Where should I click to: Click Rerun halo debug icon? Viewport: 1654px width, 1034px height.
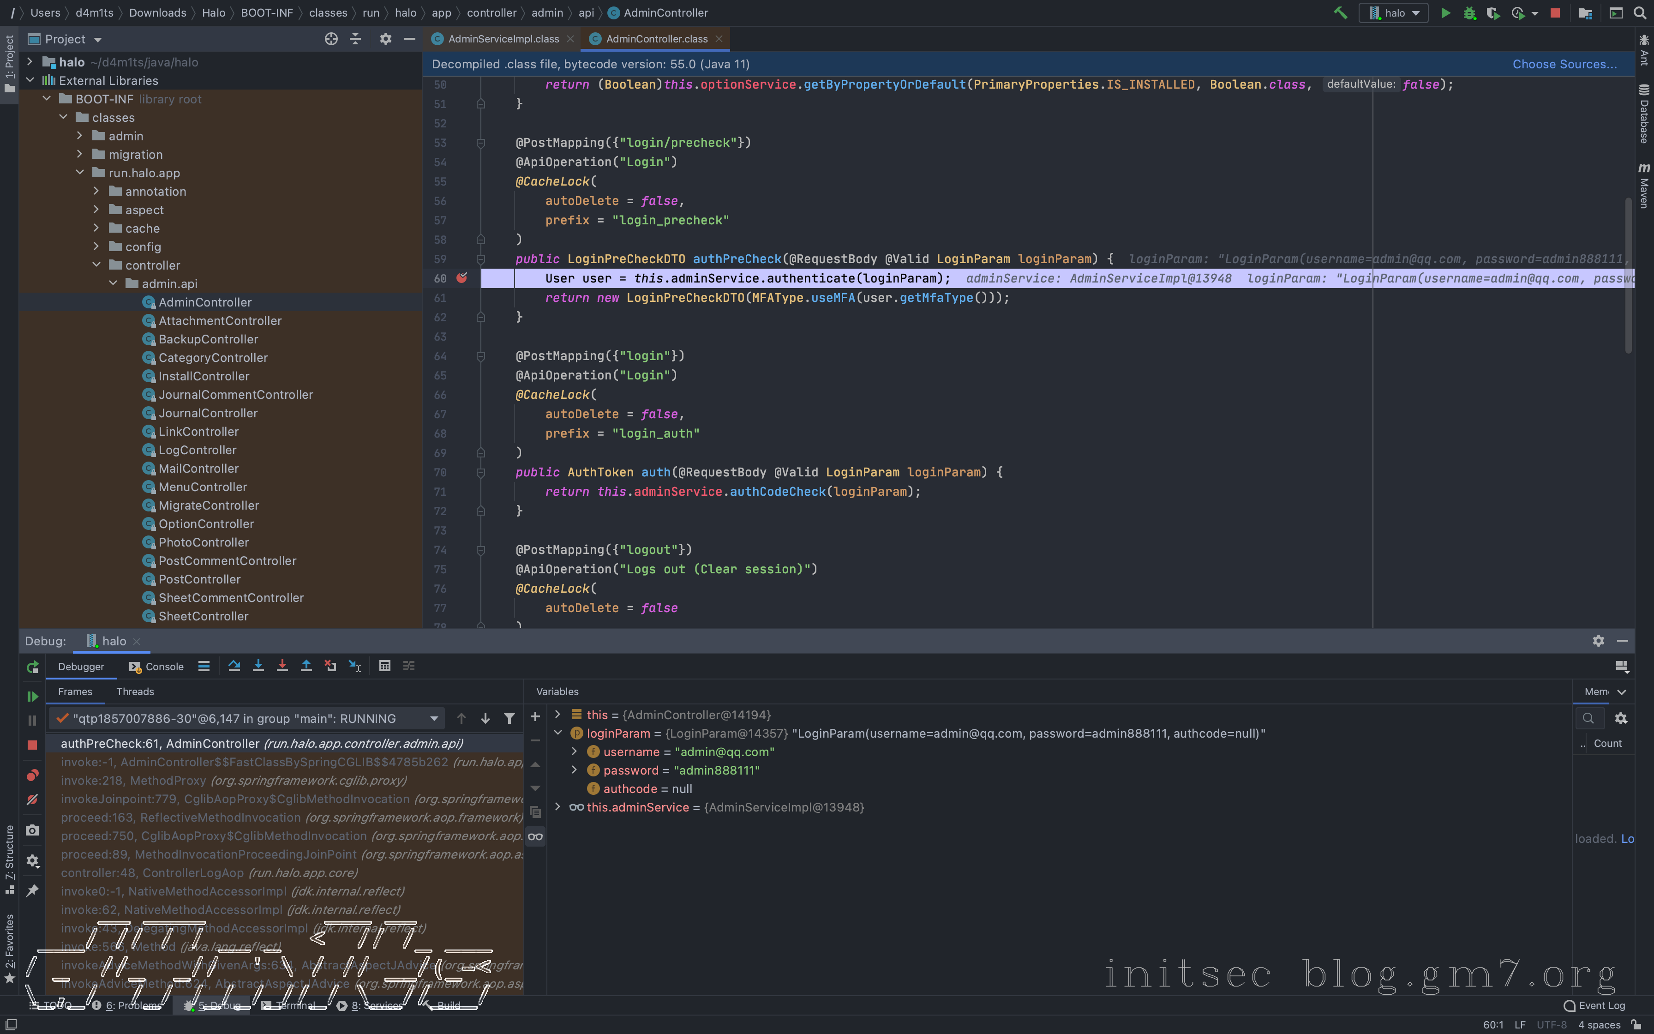[x=32, y=667]
